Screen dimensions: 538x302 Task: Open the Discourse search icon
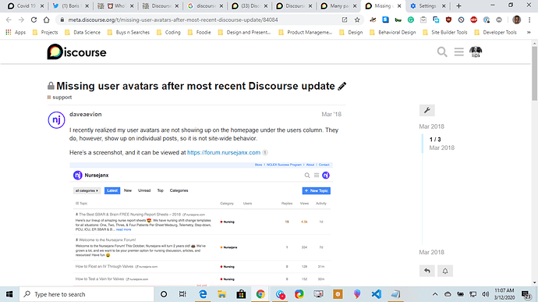[x=442, y=52]
